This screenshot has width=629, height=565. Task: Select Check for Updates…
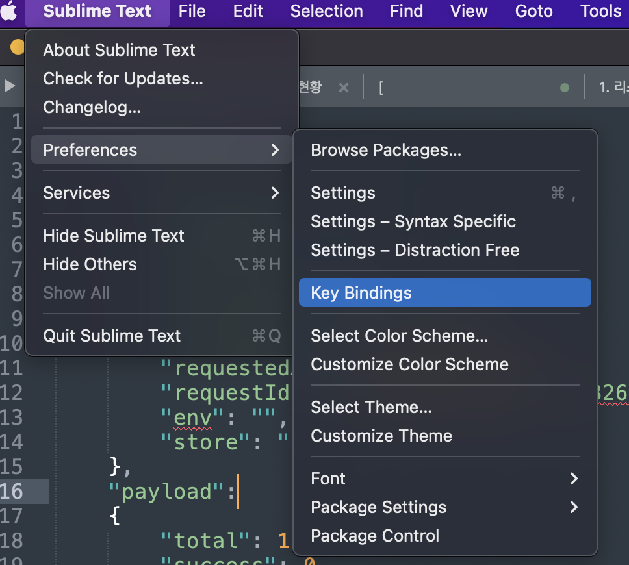coord(161,79)
